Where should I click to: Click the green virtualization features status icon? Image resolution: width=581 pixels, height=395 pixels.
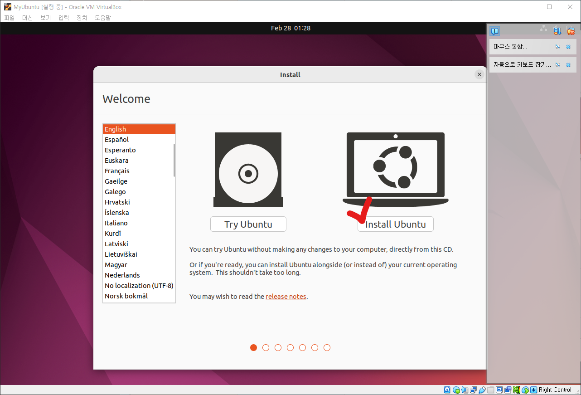517,390
